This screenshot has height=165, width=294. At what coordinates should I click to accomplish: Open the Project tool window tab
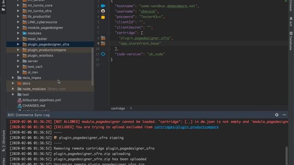(x=3, y=6)
